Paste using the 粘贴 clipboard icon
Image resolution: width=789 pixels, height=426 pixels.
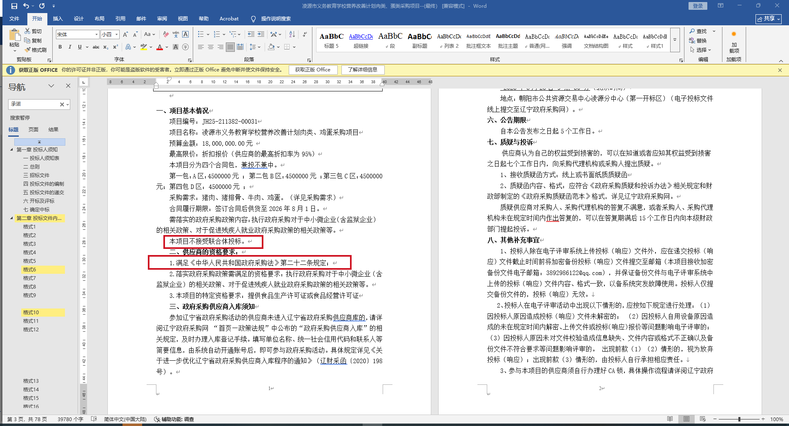pos(15,36)
